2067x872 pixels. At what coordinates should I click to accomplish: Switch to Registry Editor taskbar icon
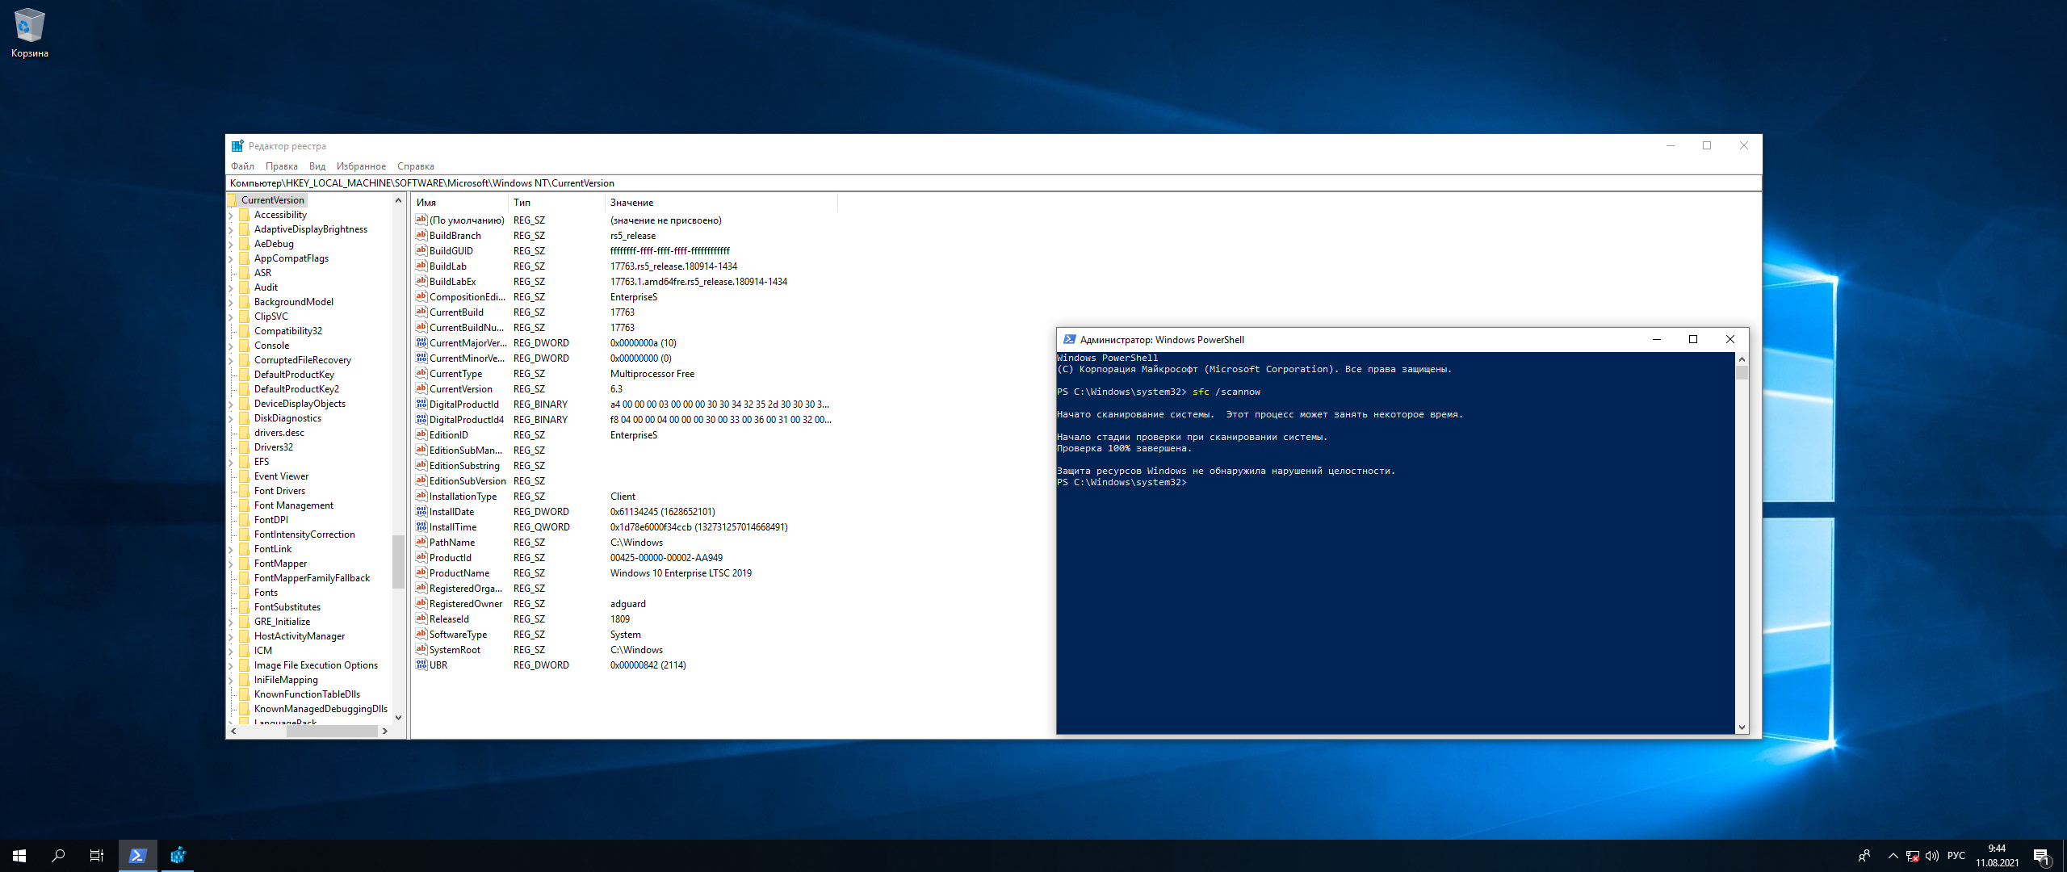click(x=178, y=856)
